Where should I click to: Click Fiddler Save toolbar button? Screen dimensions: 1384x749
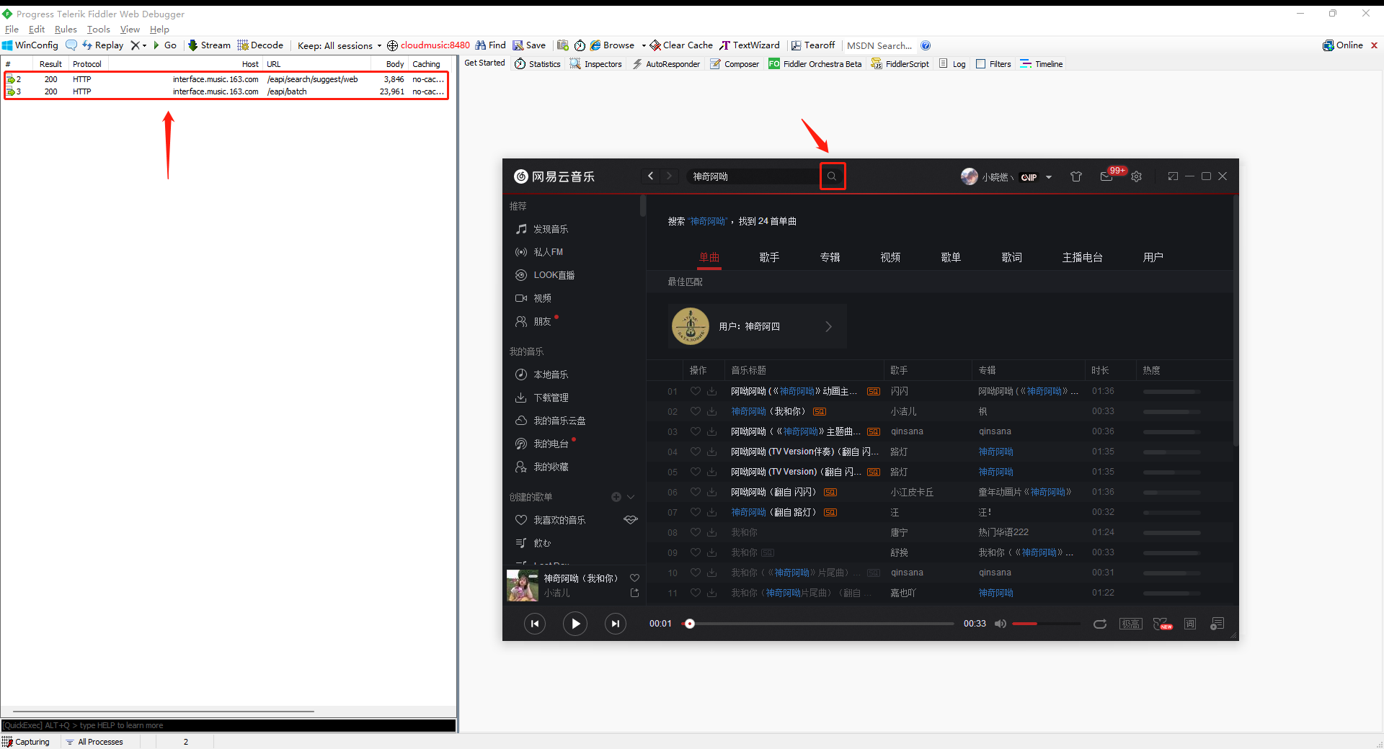(x=529, y=45)
